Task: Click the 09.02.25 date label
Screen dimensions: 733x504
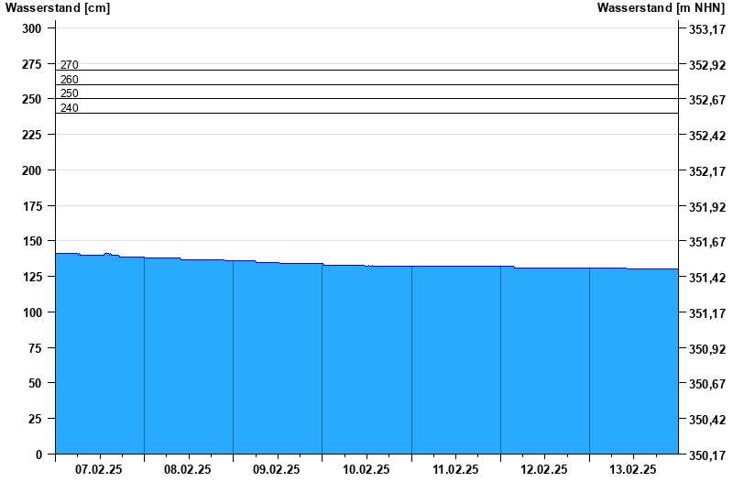Action: click(x=277, y=469)
